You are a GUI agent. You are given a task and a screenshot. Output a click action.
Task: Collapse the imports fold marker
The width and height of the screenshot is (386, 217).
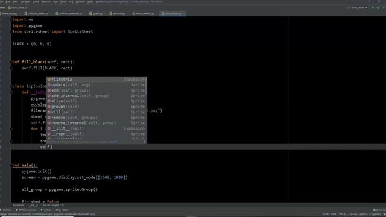(x=11, y=19)
